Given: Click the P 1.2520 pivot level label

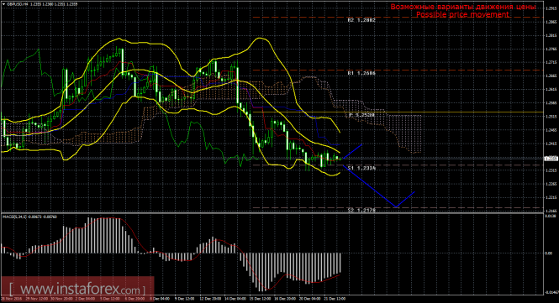Looking at the screenshot, I should (x=361, y=115).
